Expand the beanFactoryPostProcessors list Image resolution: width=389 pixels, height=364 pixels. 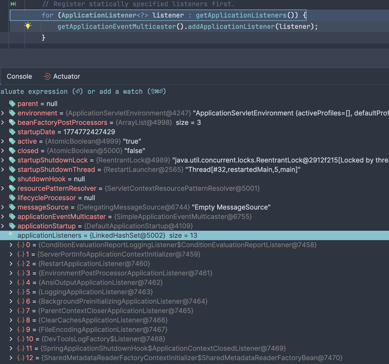[x=4, y=122]
